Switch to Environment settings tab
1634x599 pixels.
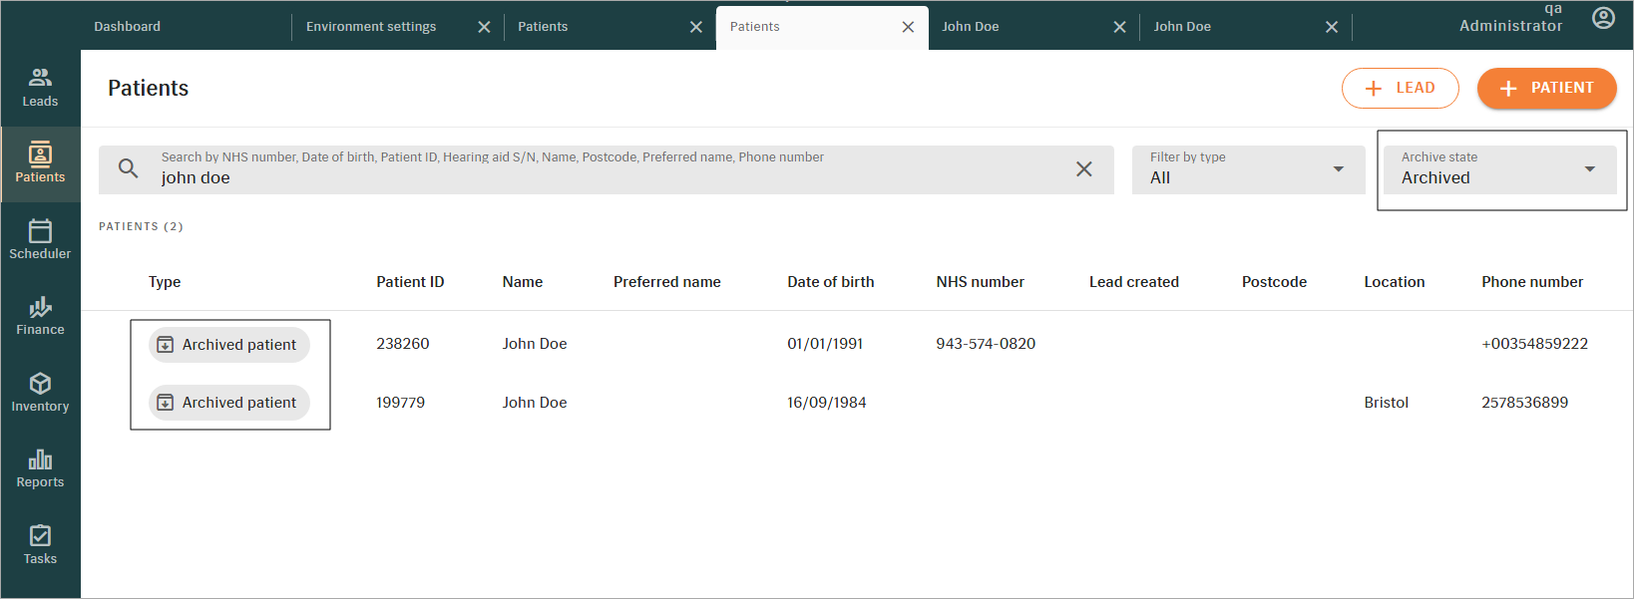[371, 27]
